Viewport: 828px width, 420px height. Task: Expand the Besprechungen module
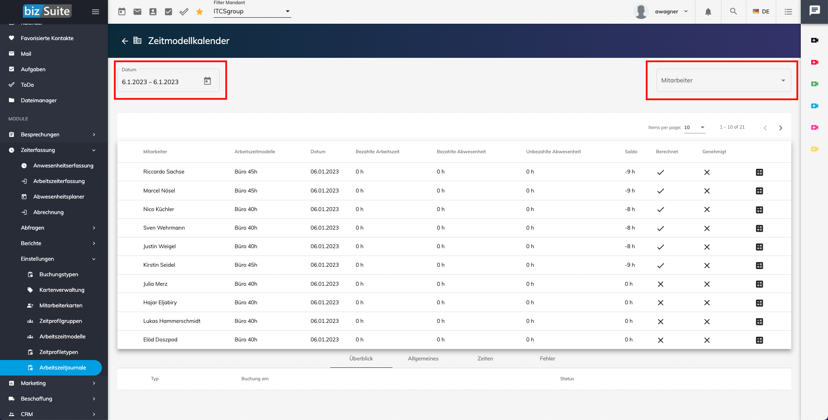pyautogui.click(x=54, y=134)
